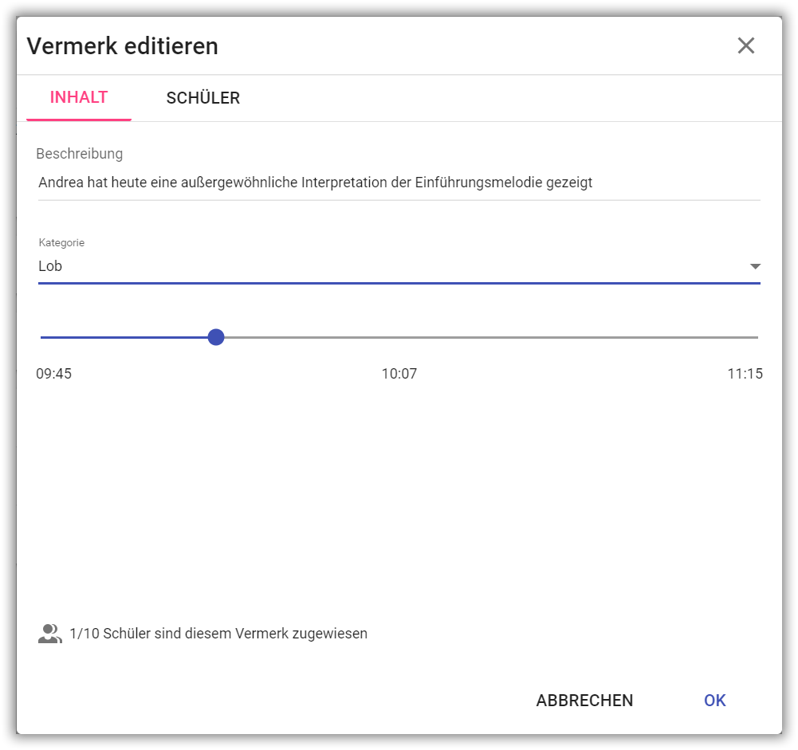The height and width of the screenshot is (750, 798).
Task: Click the blue filled slider segment
Action: click(124, 337)
